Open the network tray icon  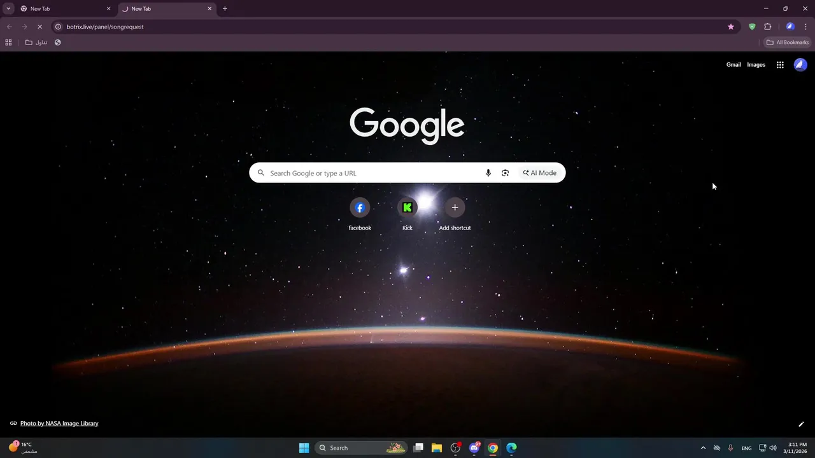point(763,448)
